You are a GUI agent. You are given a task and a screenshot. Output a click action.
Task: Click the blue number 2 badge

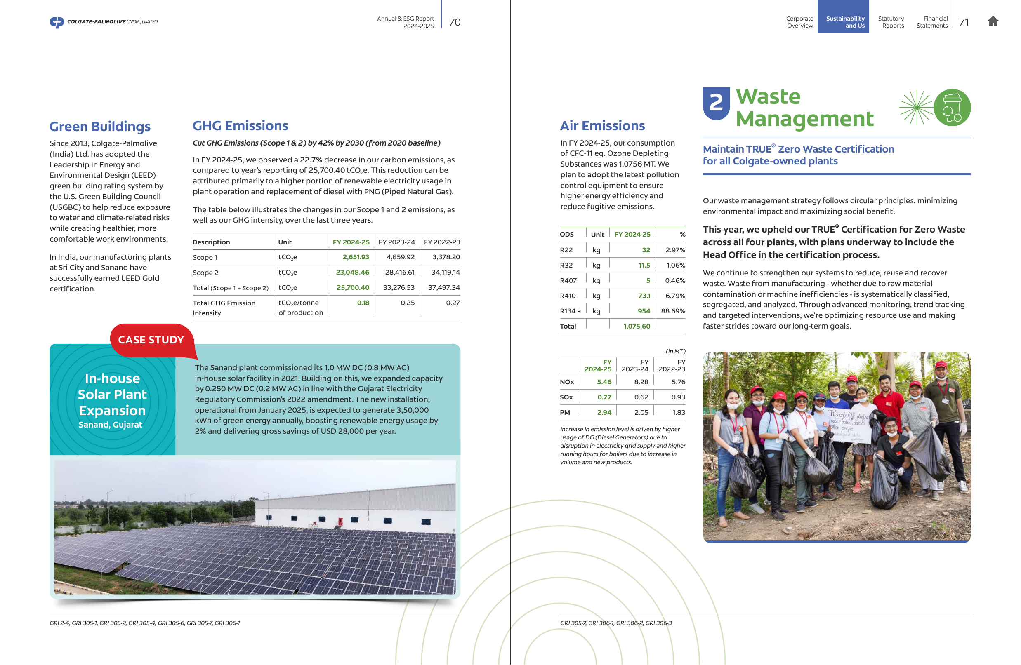click(x=716, y=103)
